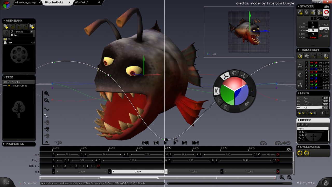Toggle visibility eye of Test animation
This screenshot has width=332, height=187.
33,43
